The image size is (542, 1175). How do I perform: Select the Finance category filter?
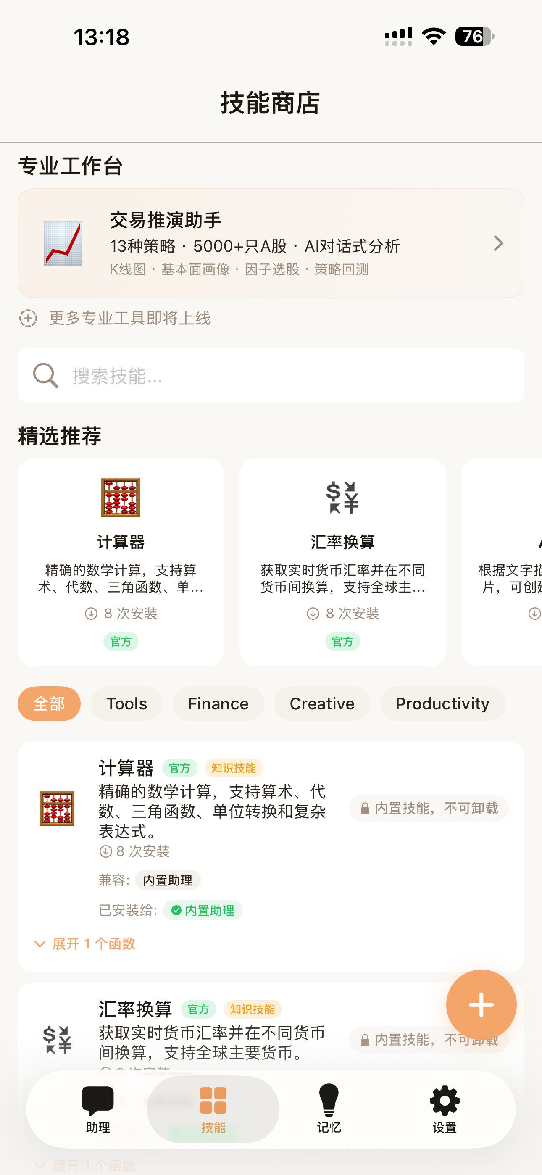click(218, 704)
